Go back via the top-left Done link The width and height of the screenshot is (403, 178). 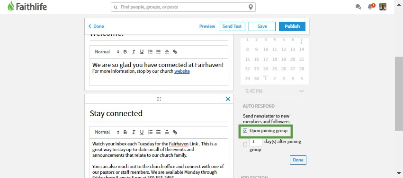click(97, 26)
